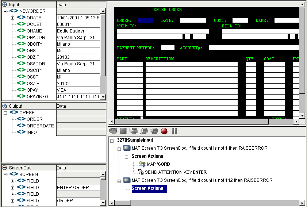Click the 3270SampleInput label
Image resolution: width=307 pixels, height=207 pixels.
pyautogui.click(x=135, y=140)
